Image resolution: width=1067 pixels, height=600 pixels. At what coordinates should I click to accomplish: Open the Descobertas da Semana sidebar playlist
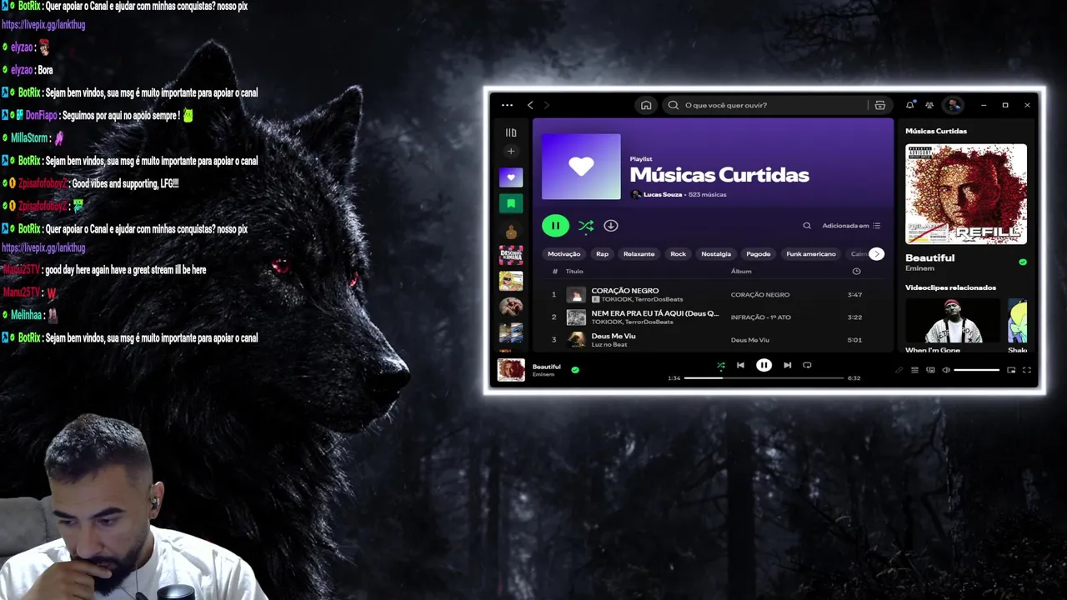pos(511,255)
